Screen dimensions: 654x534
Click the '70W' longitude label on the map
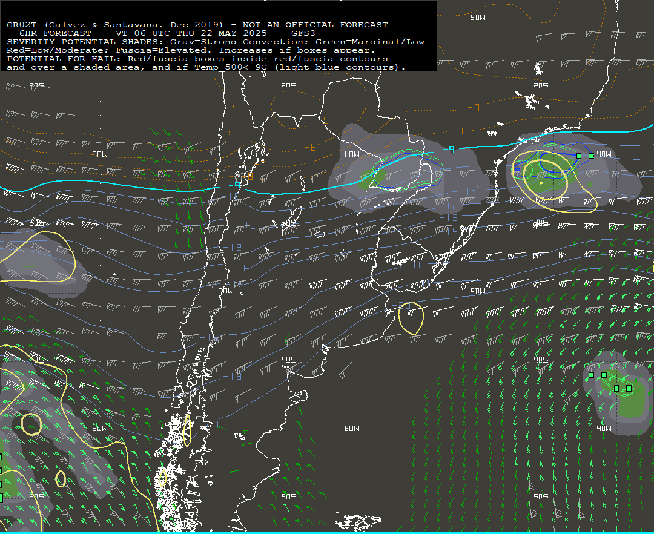coord(227,291)
